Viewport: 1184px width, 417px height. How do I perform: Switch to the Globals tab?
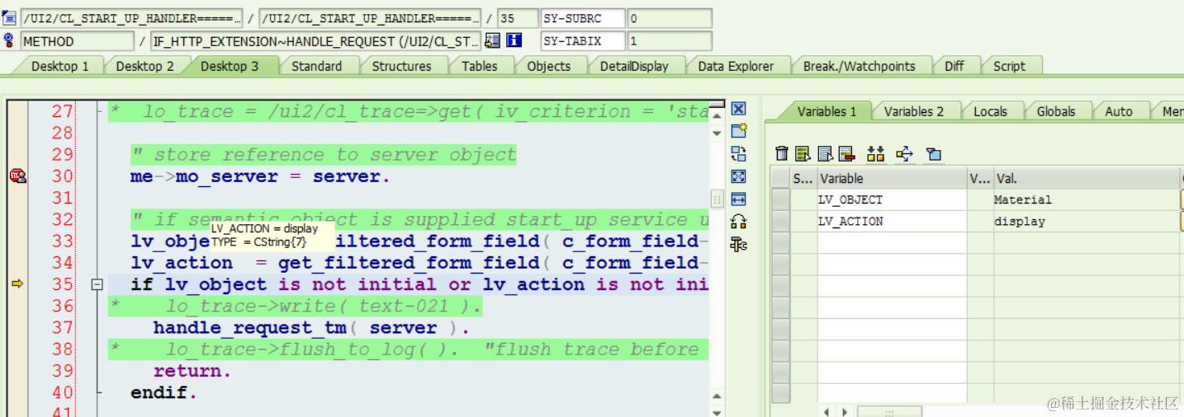click(1056, 111)
